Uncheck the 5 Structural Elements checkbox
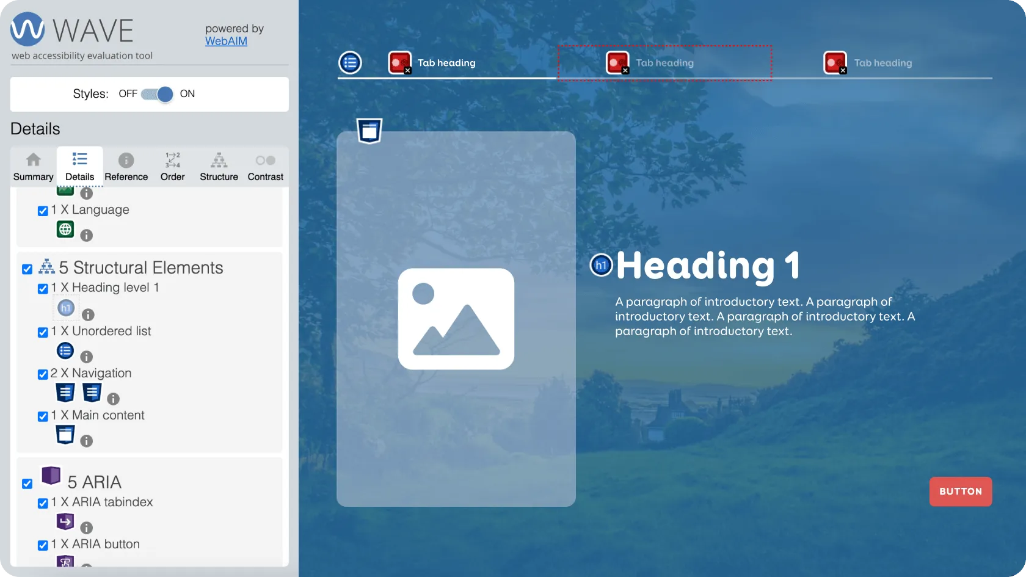This screenshot has width=1026, height=577. tap(27, 269)
